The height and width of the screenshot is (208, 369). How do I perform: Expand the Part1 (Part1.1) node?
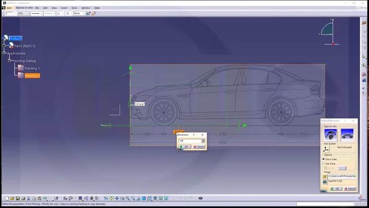4,46
